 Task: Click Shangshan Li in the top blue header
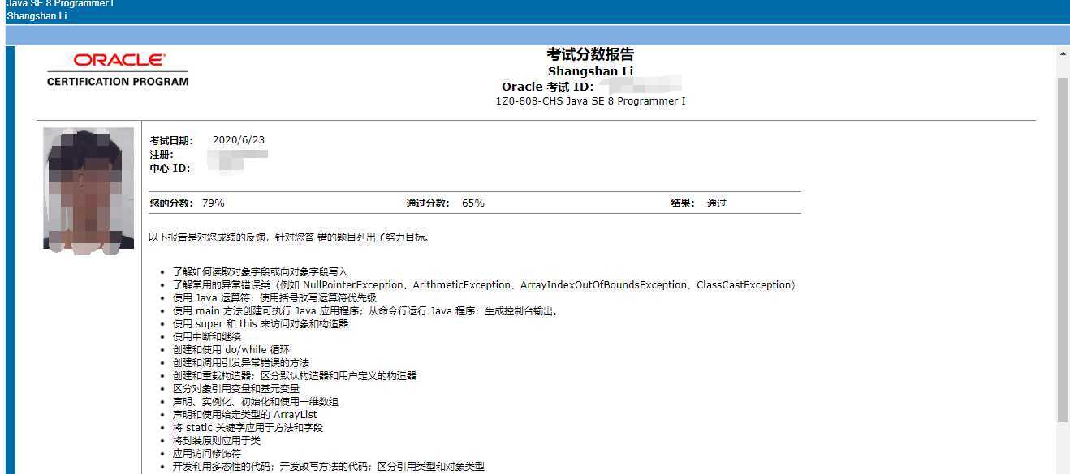click(x=37, y=15)
